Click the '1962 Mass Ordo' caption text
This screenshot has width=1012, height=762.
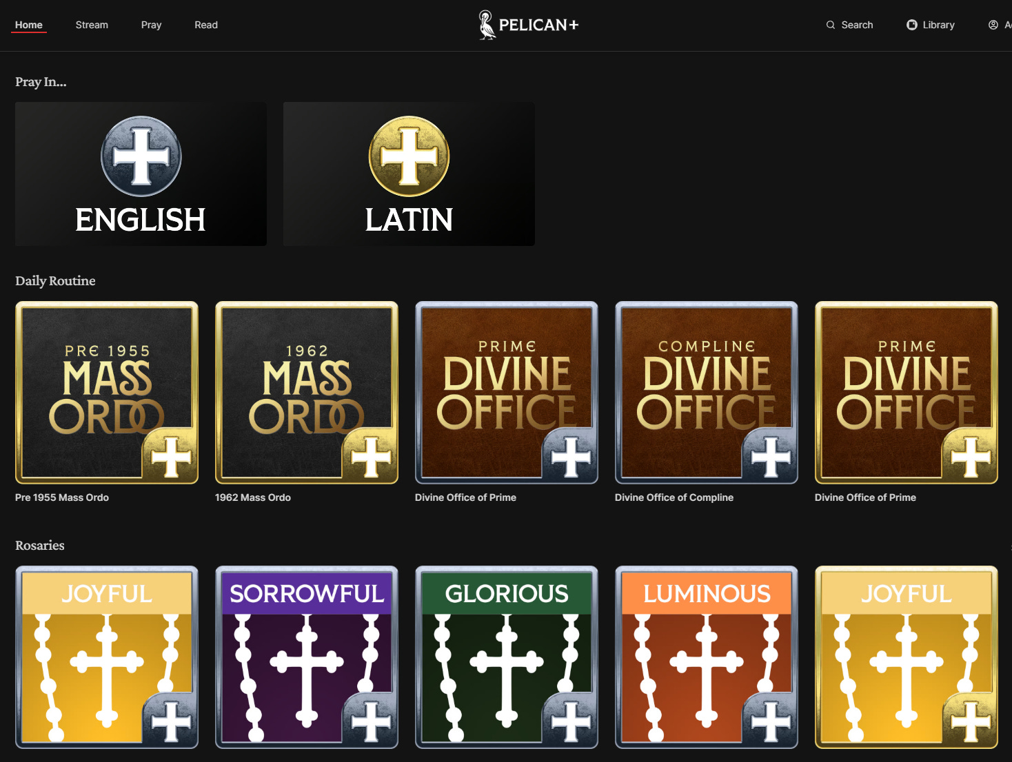point(253,497)
